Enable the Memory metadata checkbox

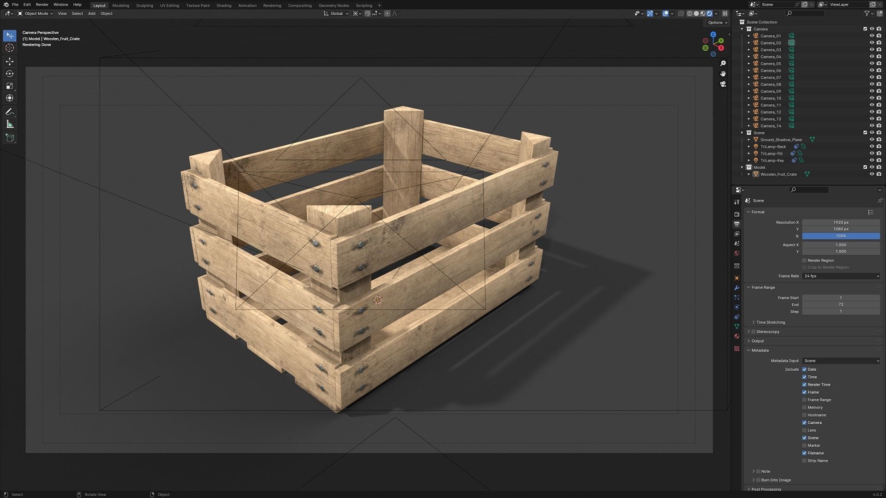tap(804, 408)
